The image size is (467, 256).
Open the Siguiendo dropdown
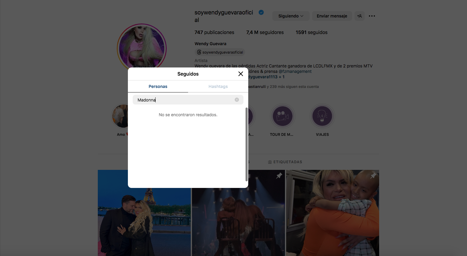tap(291, 16)
